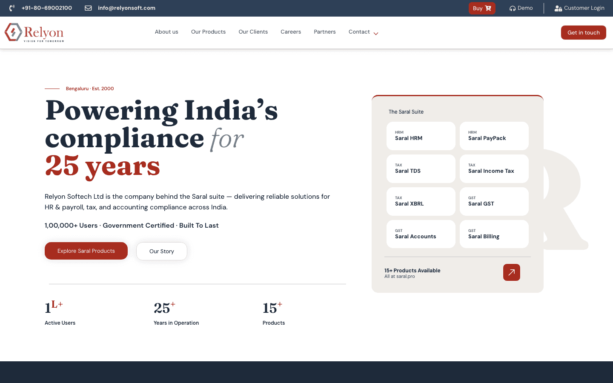Click the Bengaluru · Est. 2000 label
613x383 pixels.
(90, 89)
